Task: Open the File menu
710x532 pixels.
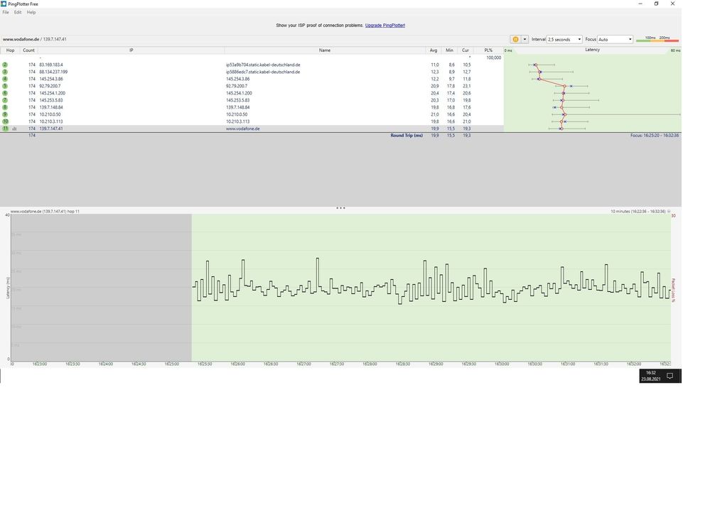Action: coord(6,12)
